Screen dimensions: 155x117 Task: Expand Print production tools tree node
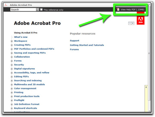12,97
